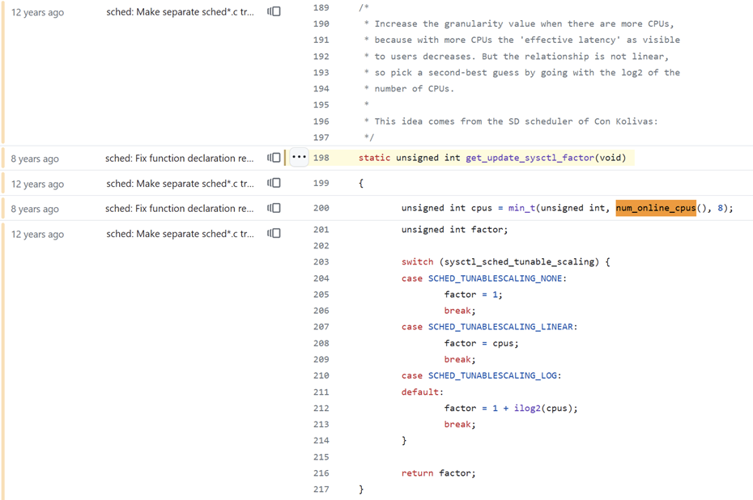
Task: Open the 'sched: Fix function declaration' commit beside line 200
Action: coord(179,209)
